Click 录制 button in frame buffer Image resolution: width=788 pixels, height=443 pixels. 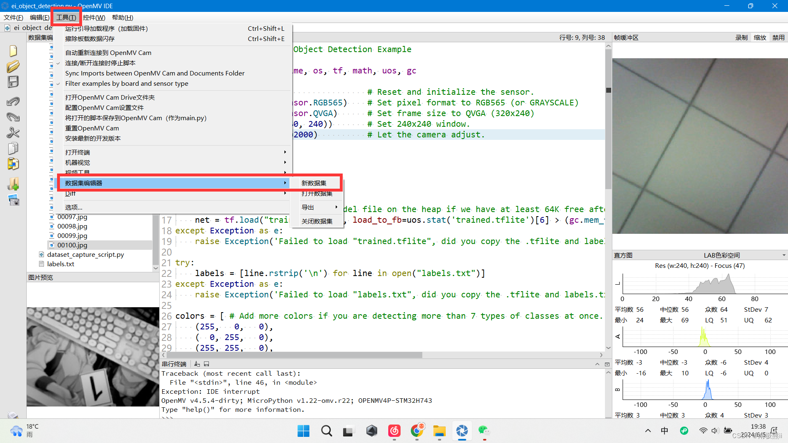point(741,37)
